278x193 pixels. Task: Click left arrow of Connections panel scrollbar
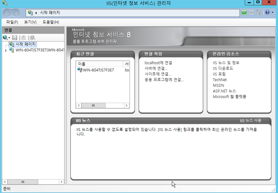click(x=5, y=182)
